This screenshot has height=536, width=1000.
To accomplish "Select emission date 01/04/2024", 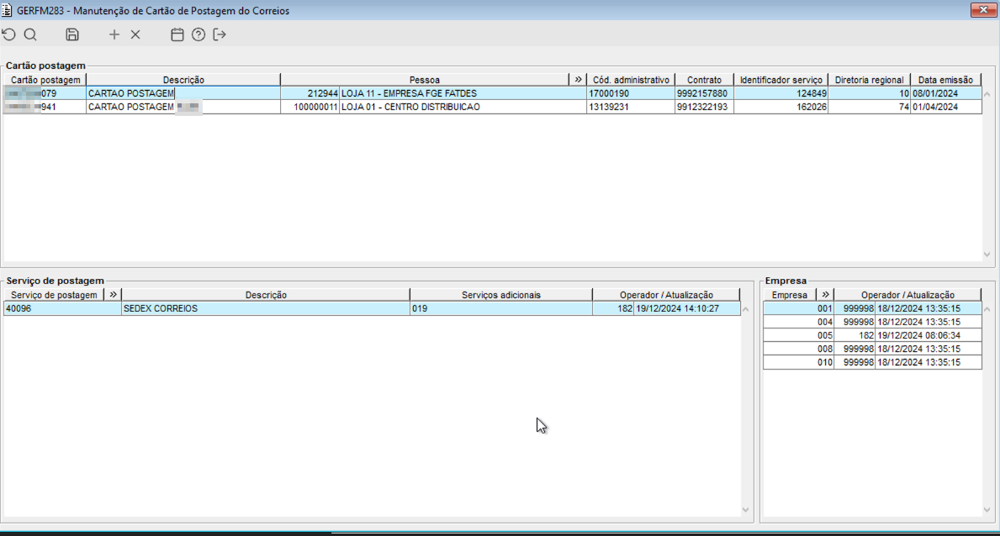I will 946,107.
